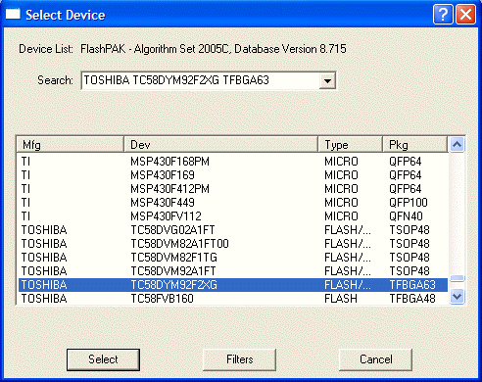
Task: Select the MSP430F168PM device row
Action: [x=233, y=162]
